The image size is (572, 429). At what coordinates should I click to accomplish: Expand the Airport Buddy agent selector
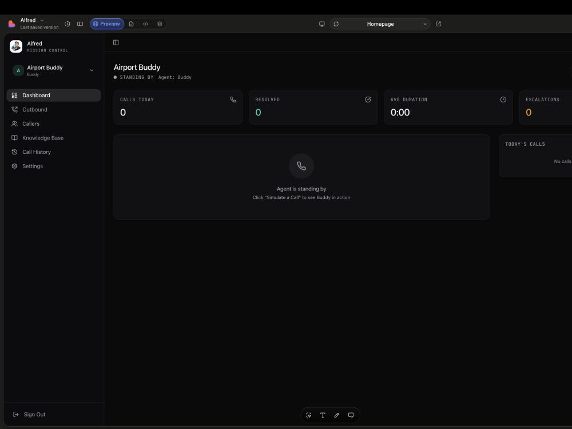tap(54, 70)
